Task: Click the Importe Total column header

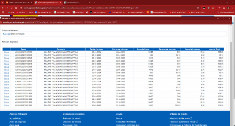Action: point(214,49)
